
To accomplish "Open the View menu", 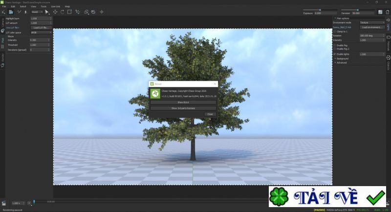I will tap(33, 6).
